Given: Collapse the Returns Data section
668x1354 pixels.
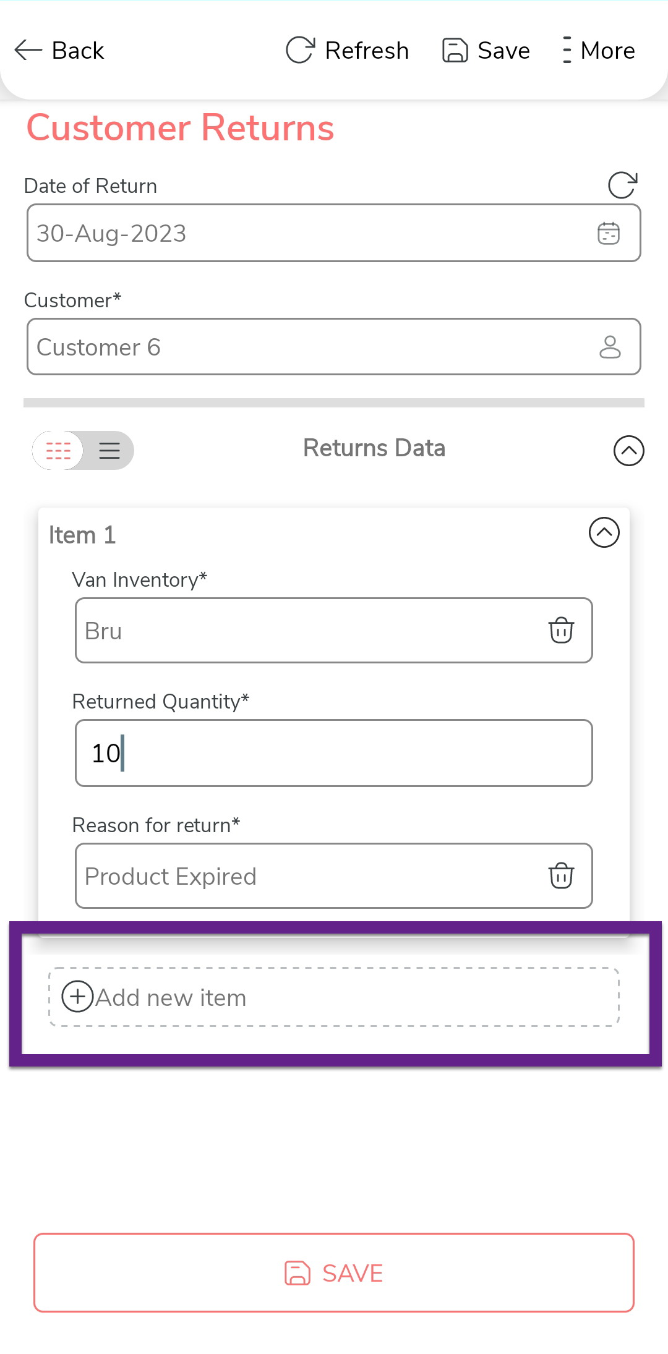Looking at the screenshot, I should pyautogui.click(x=628, y=450).
